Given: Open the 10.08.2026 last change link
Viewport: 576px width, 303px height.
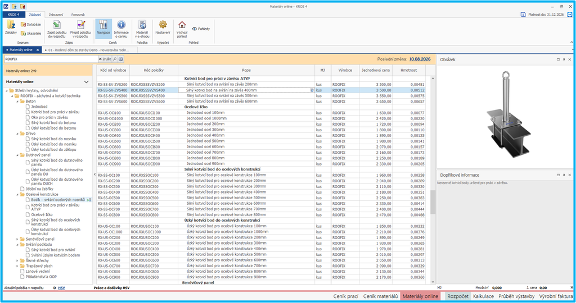Looking at the screenshot, I should 420,59.
